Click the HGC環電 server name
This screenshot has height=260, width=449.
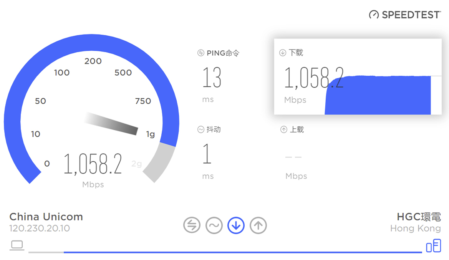tap(419, 217)
